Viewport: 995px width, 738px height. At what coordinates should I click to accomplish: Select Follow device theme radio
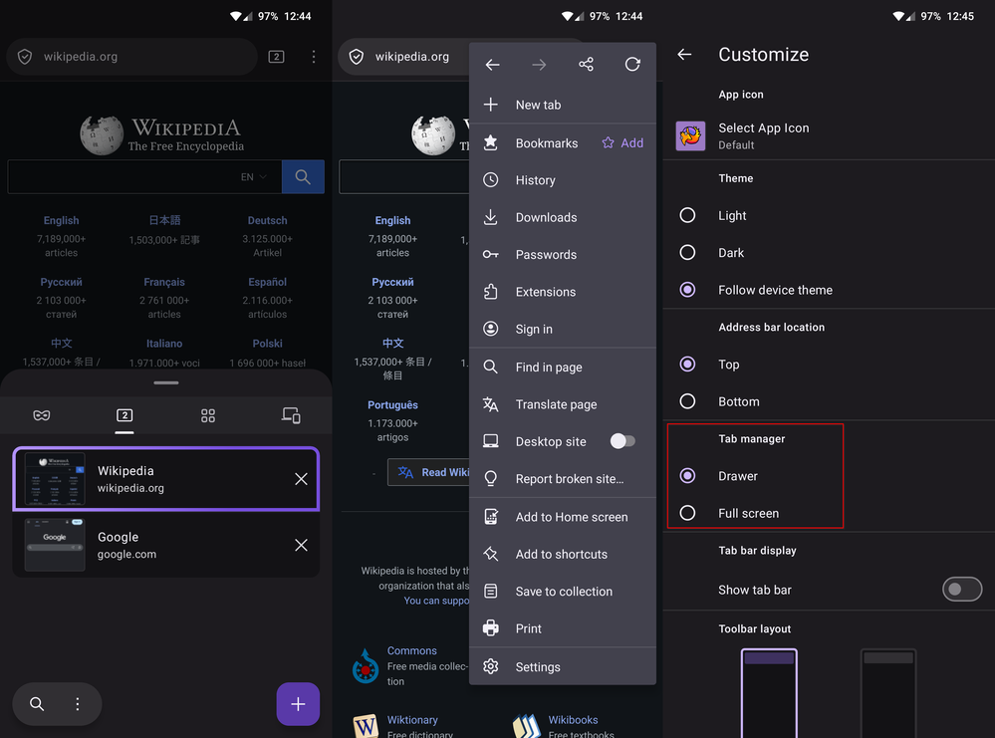(687, 290)
